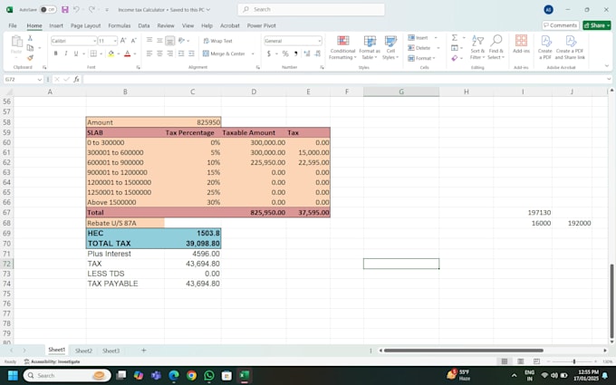616x385 pixels.
Task: Click Delete cells button
Action: (419, 48)
